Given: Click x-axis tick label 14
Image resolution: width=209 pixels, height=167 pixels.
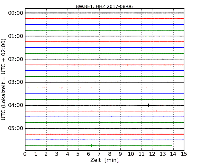Looking at the screenshot, I should tap(173, 154).
